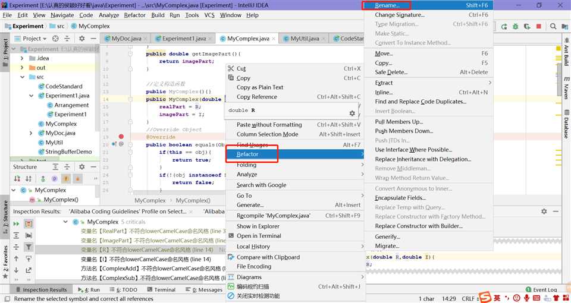Select Encapsulate Fields... menu item

click(x=429, y=198)
